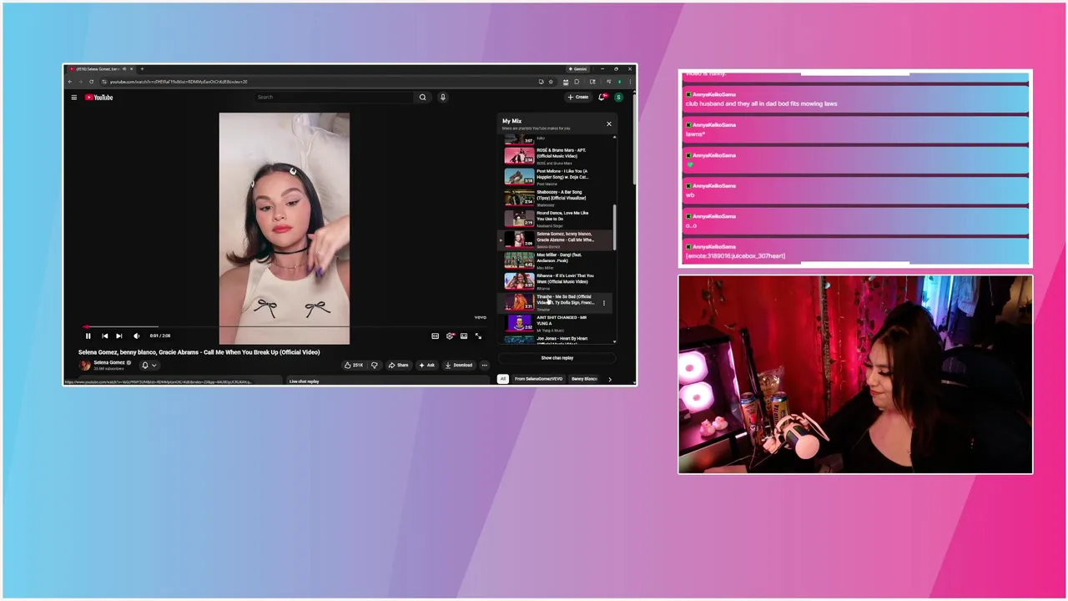Image resolution: width=1068 pixels, height=601 pixels.
Task: Play Rihanna - If It's Lovin' That You Want
Action: pos(557,281)
